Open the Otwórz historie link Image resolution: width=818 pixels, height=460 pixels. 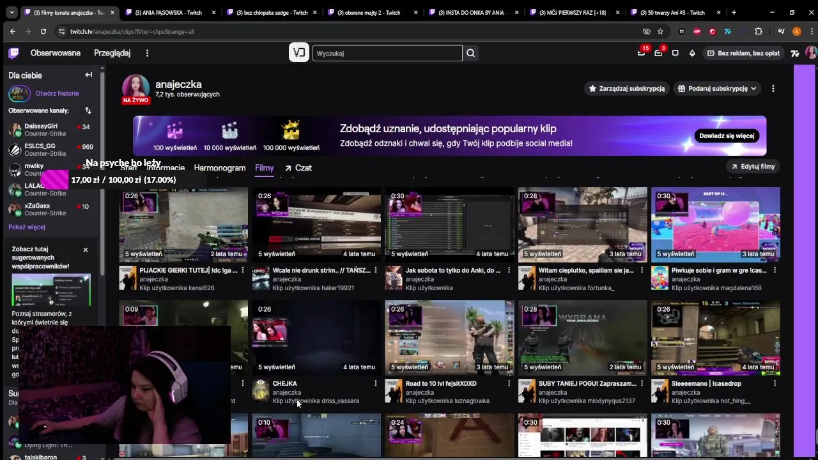(58, 93)
